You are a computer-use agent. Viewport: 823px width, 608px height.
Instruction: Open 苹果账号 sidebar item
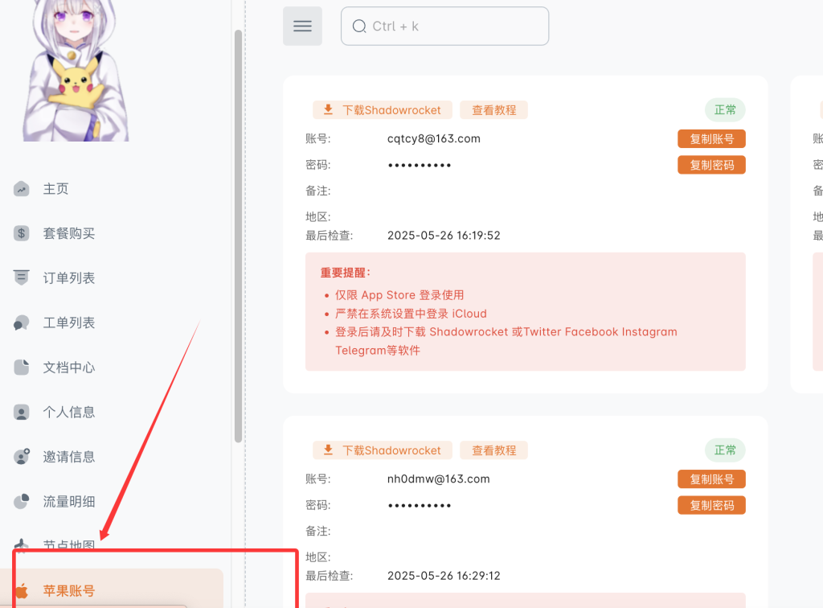(111, 589)
